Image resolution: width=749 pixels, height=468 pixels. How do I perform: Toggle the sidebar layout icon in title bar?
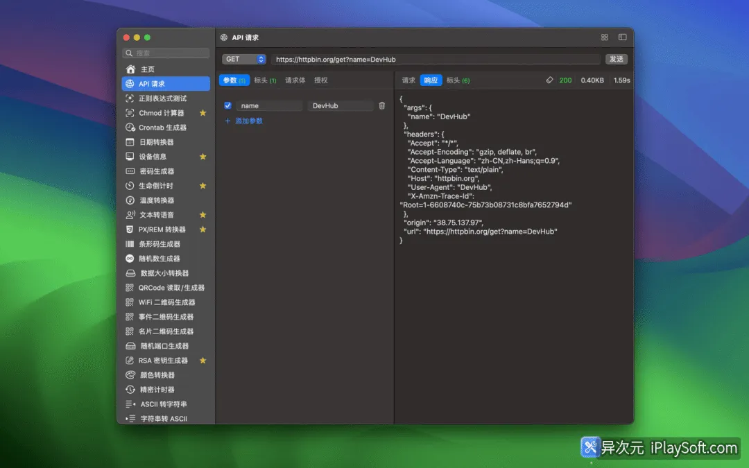tap(622, 37)
